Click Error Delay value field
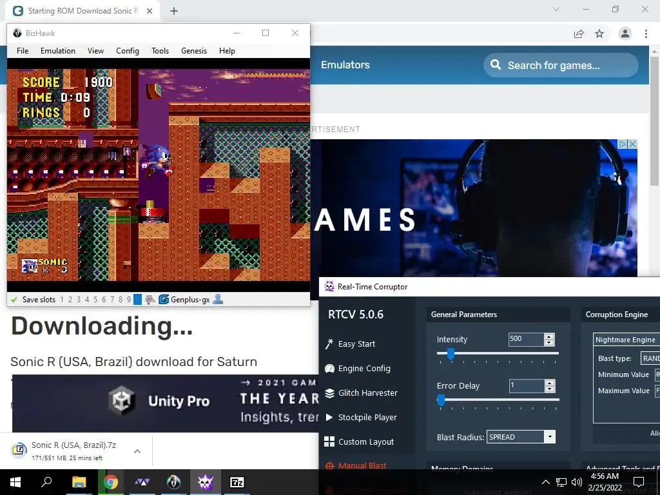The height and width of the screenshot is (495, 660). point(527,385)
